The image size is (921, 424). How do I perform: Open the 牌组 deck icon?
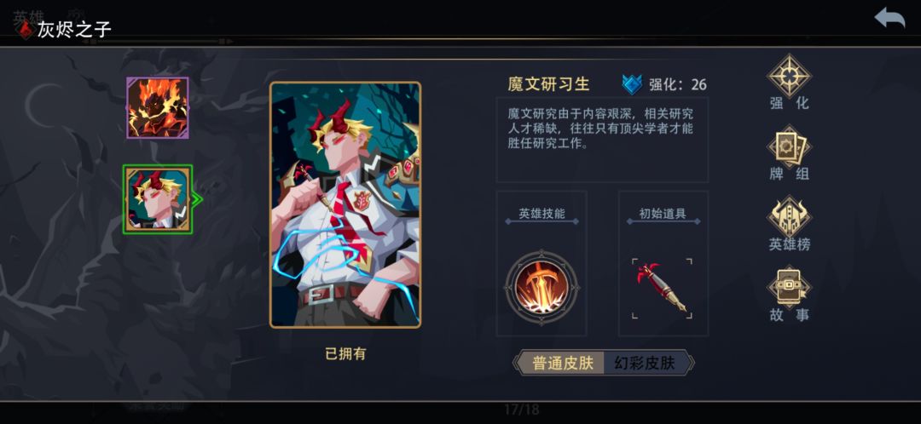pos(790,146)
